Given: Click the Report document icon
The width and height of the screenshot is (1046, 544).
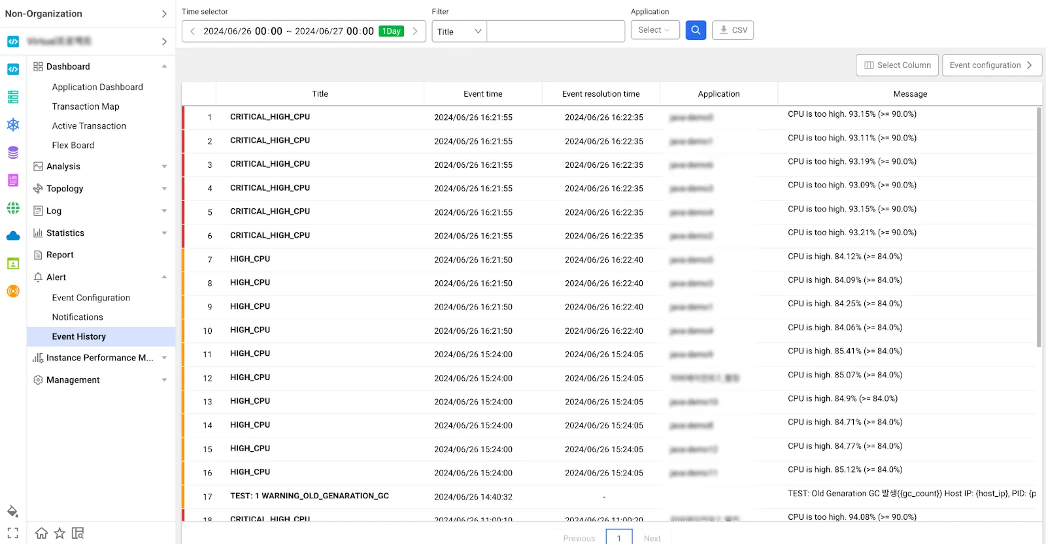Looking at the screenshot, I should click(38, 255).
